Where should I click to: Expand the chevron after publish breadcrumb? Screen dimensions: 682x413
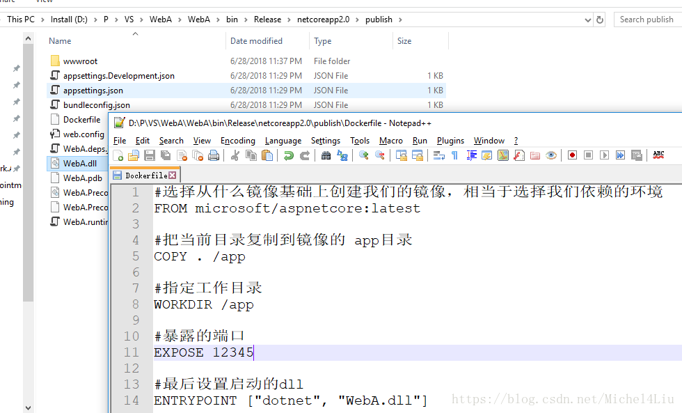400,20
